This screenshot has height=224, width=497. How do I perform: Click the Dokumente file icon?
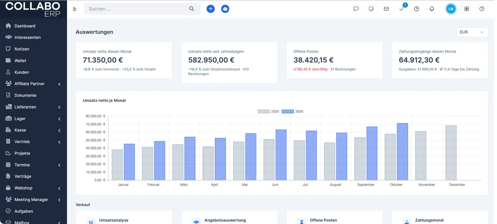[x=8, y=95]
